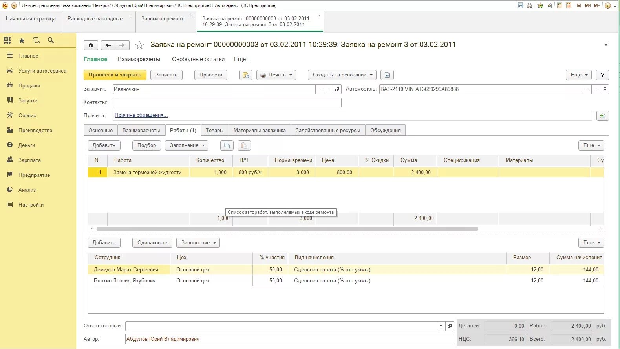Copy rows icon in Работы toolbar
This screenshot has width=620, height=349.
pyautogui.click(x=227, y=145)
